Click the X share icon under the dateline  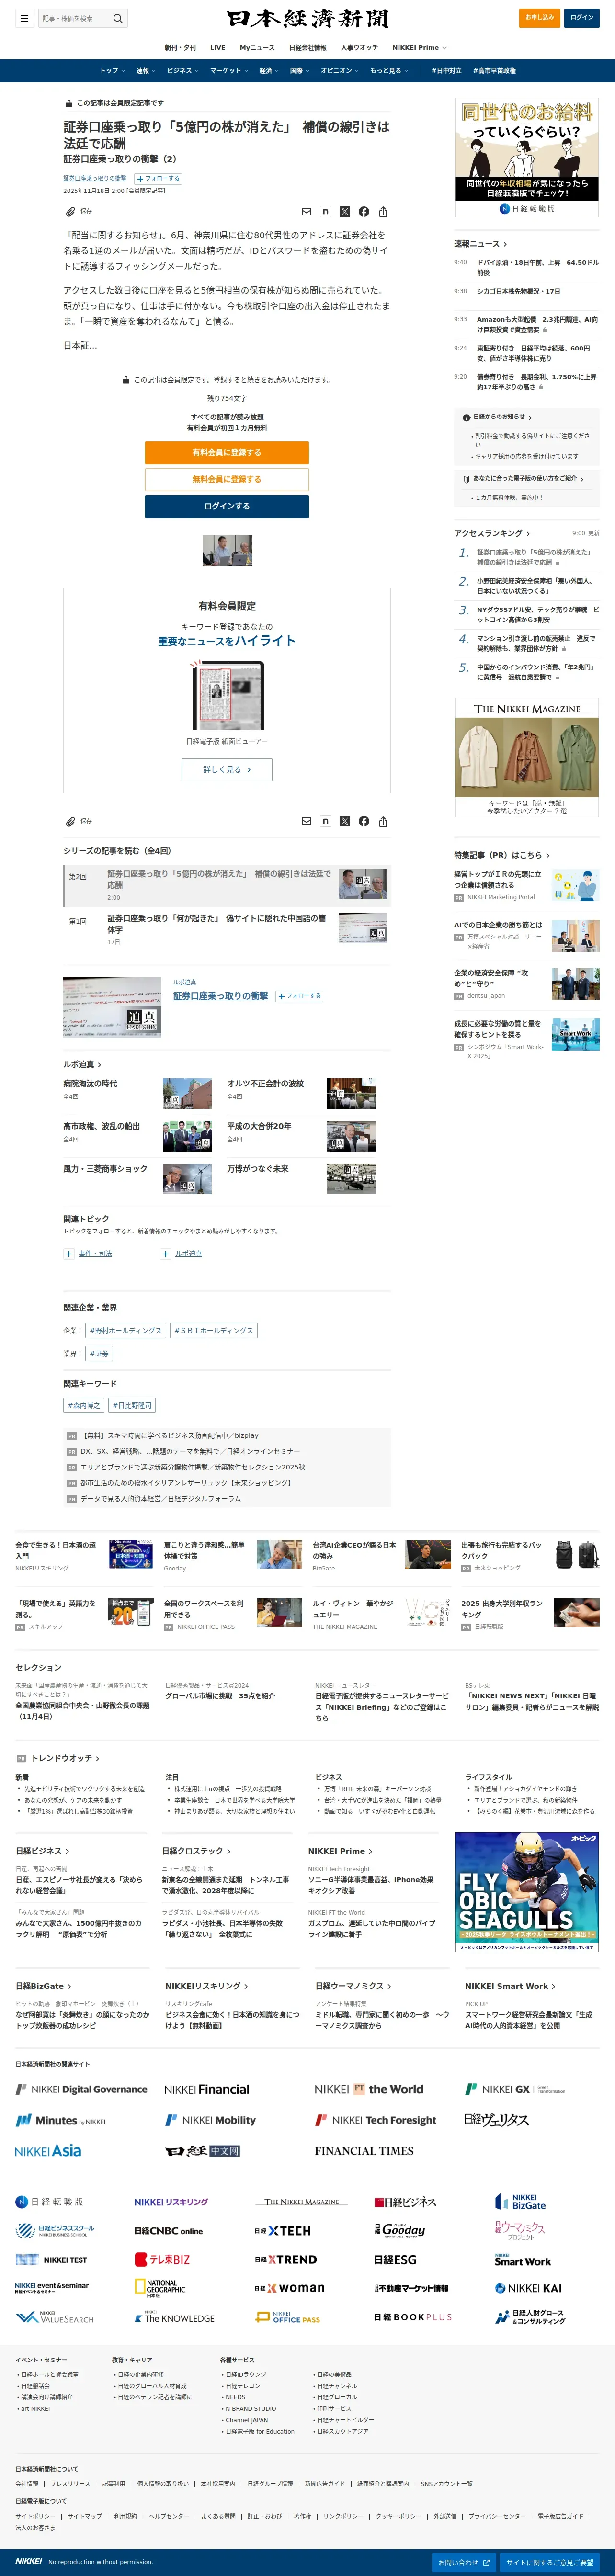(x=345, y=212)
